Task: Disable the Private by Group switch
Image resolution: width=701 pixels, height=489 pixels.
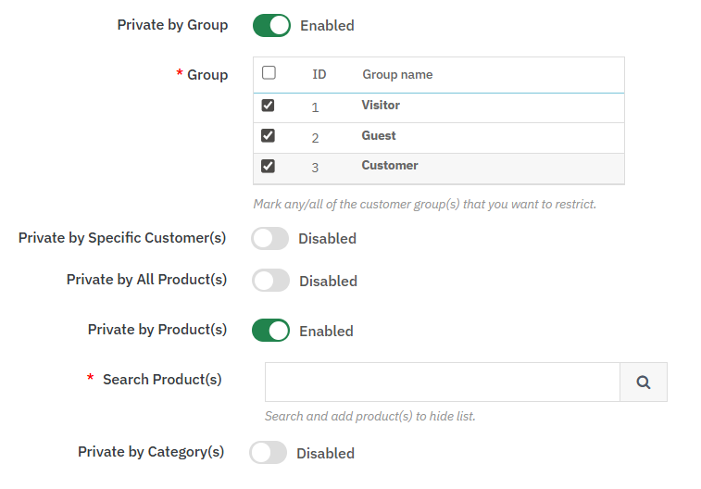Action: (271, 25)
